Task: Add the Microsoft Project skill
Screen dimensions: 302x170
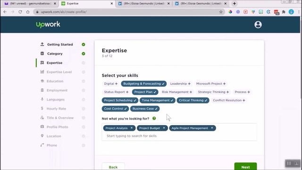Action: click(211, 84)
